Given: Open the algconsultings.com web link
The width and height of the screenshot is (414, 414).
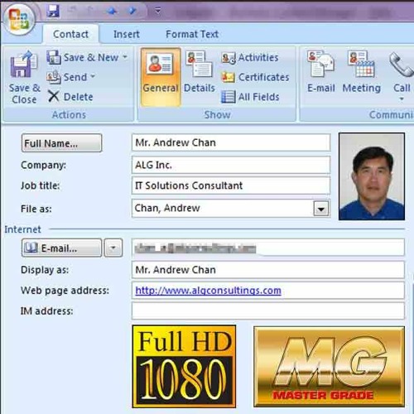Looking at the screenshot, I should tap(208, 291).
